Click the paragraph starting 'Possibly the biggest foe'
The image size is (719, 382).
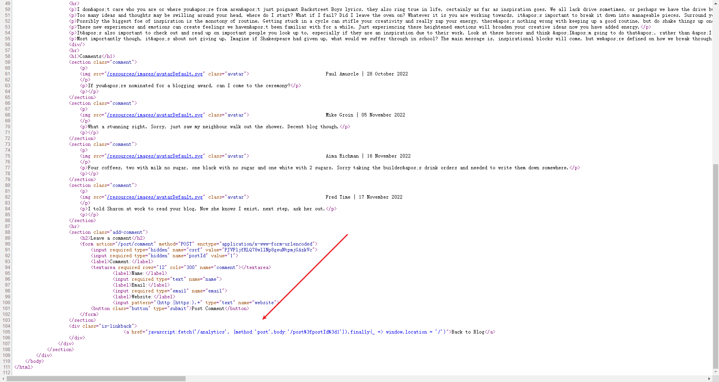pyautogui.click(x=391, y=21)
